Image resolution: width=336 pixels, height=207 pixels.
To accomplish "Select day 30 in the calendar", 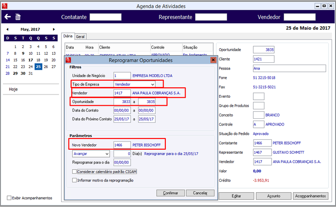I will pyautogui.click(x=23, y=73).
